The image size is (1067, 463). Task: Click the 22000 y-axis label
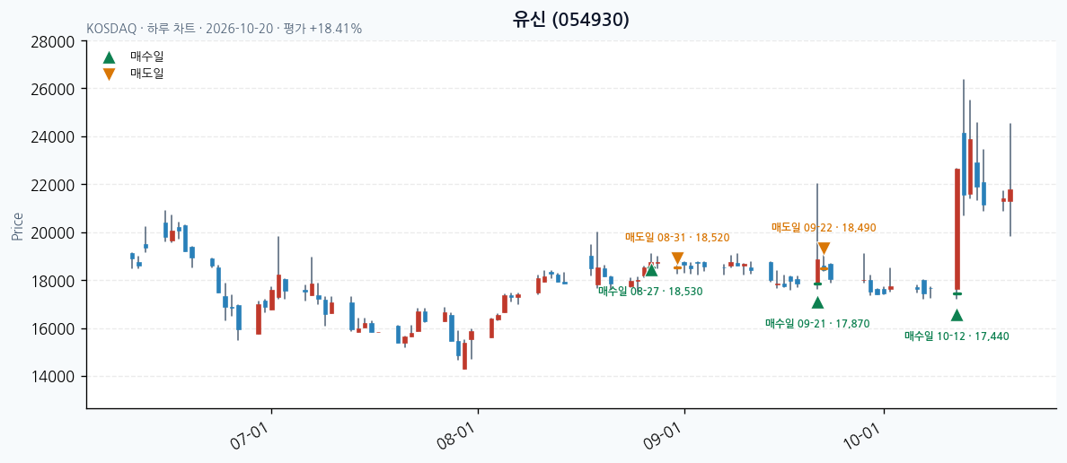click(53, 185)
